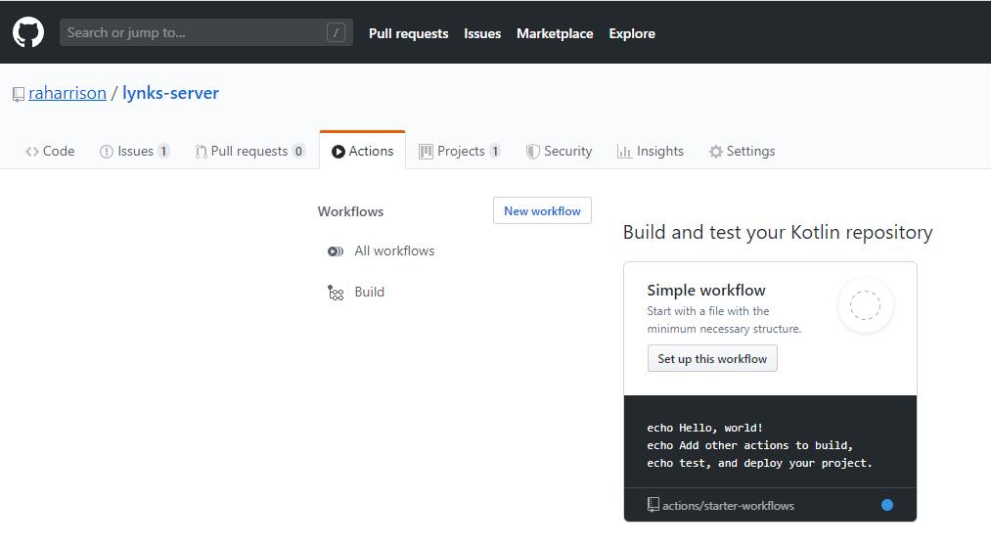Click the Insights tab bar-graph icon
The width and height of the screenshot is (991, 547).
click(624, 152)
